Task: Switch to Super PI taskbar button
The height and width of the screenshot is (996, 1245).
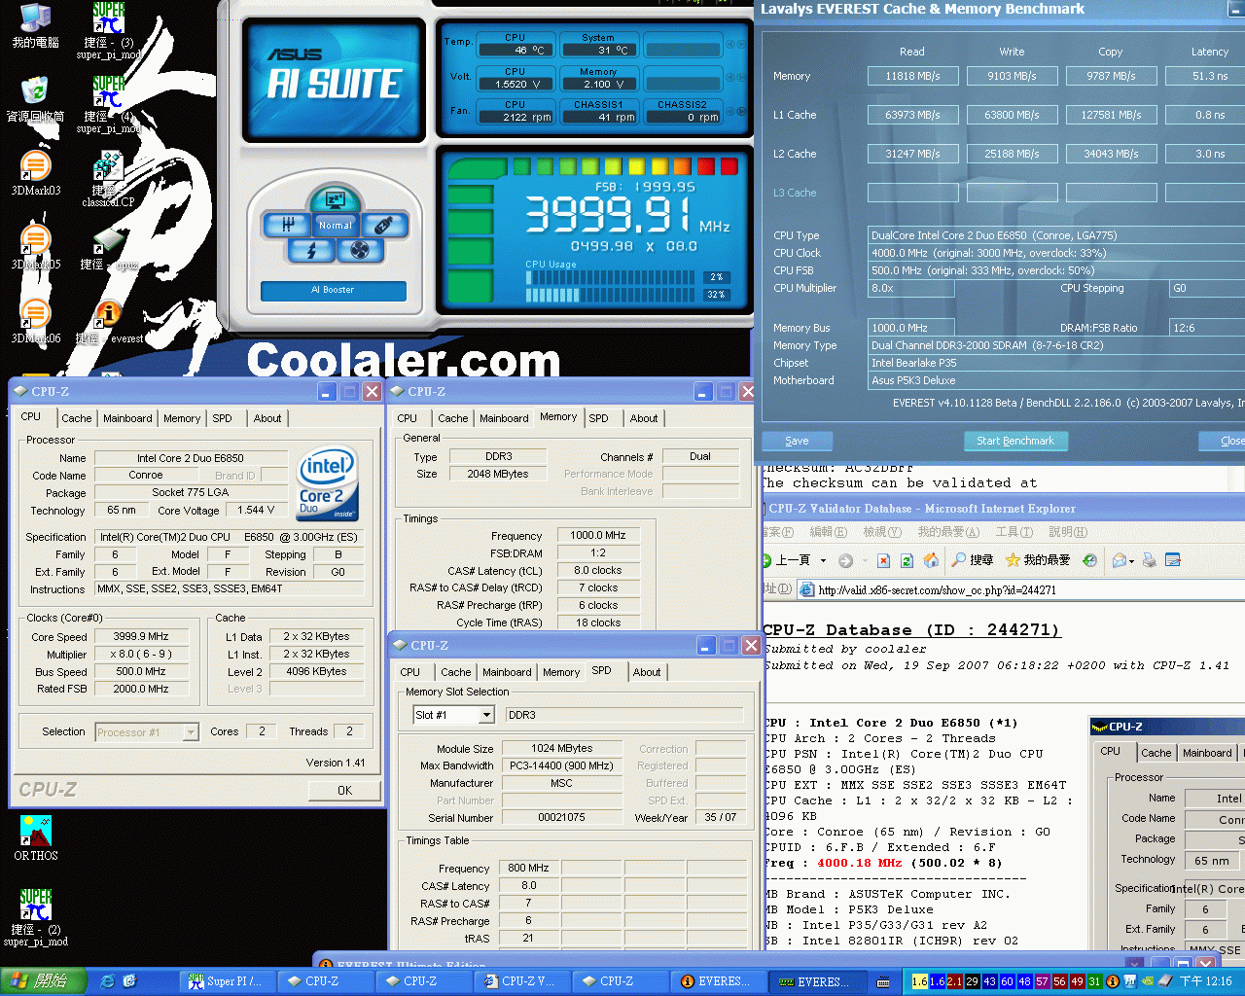Action: (227, 981)
